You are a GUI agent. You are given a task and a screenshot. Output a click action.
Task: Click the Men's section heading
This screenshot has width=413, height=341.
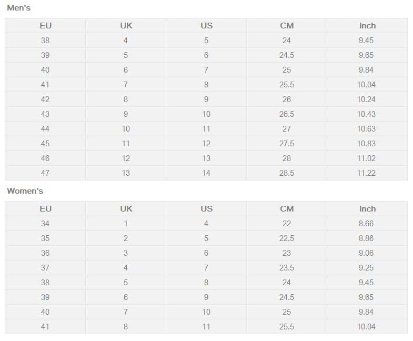coord(19,8)
